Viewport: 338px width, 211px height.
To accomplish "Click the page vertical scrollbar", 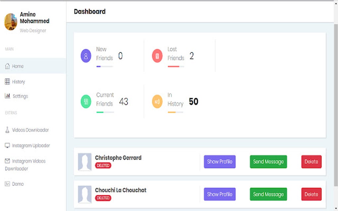I will (x=336, y=105).
